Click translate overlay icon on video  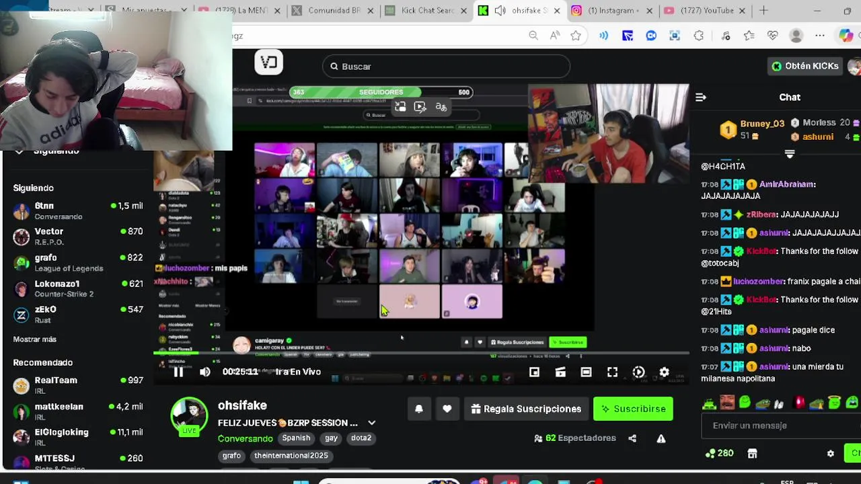[x=441, y=107]
